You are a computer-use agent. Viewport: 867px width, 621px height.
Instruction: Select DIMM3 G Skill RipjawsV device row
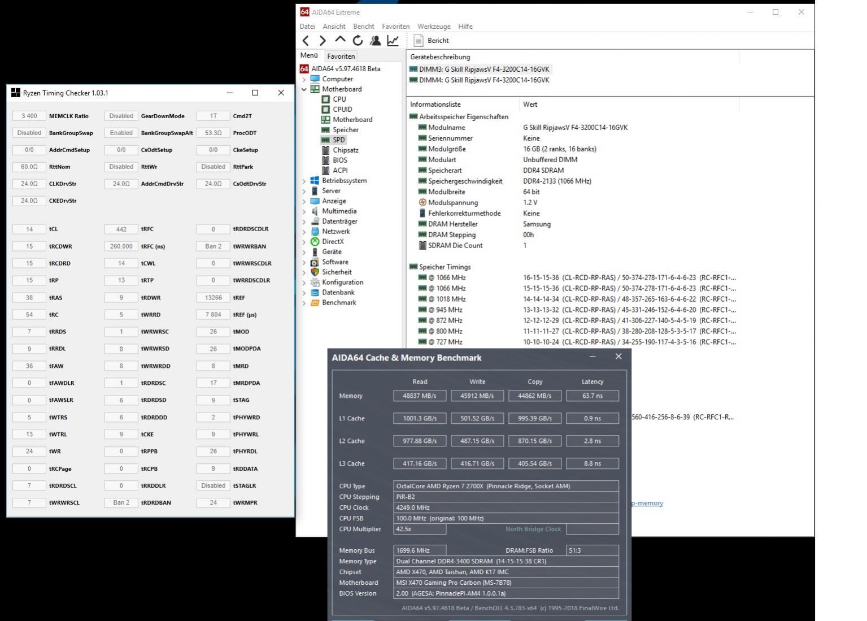[x=479, y=70]
